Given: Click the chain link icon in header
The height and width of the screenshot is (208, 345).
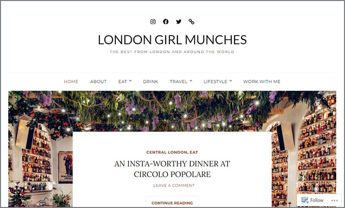Looking at the screenshot, I should pos(191,22).
